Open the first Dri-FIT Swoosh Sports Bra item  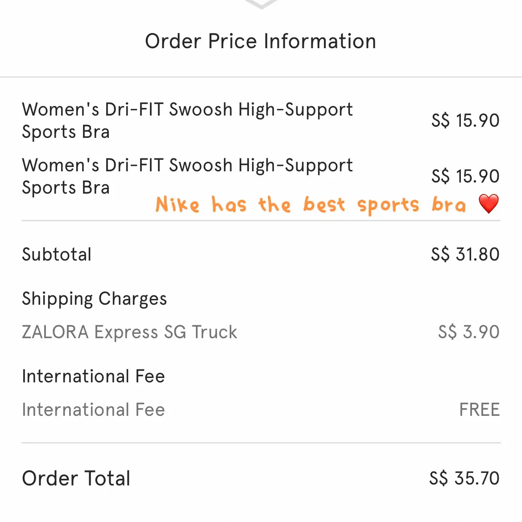click(x=187, y=120)
